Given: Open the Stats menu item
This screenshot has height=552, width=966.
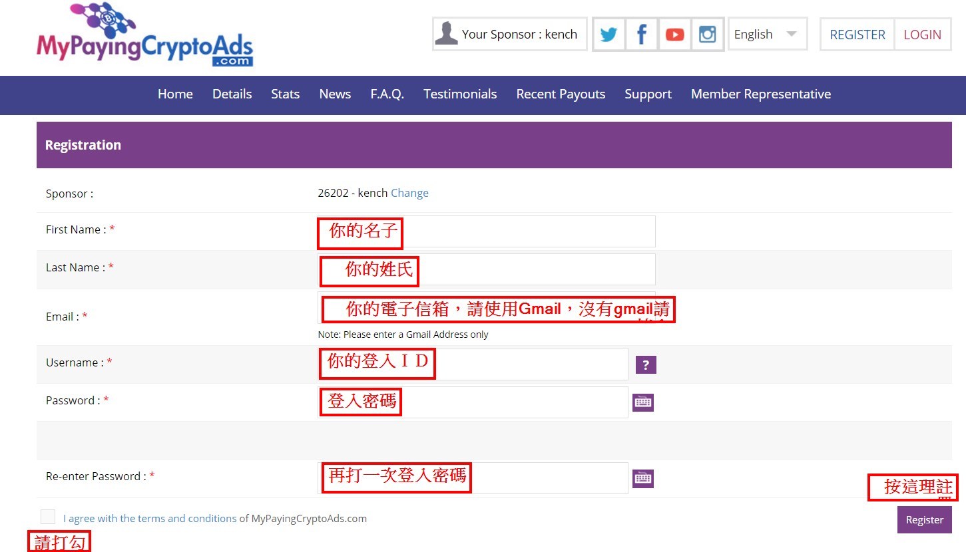Looking at the screenshot, I should pyautogui.click(x=285, y=94).
